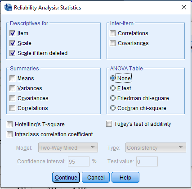Check the Variances summaries option
The image size is (192, 189).
point(12,88)
